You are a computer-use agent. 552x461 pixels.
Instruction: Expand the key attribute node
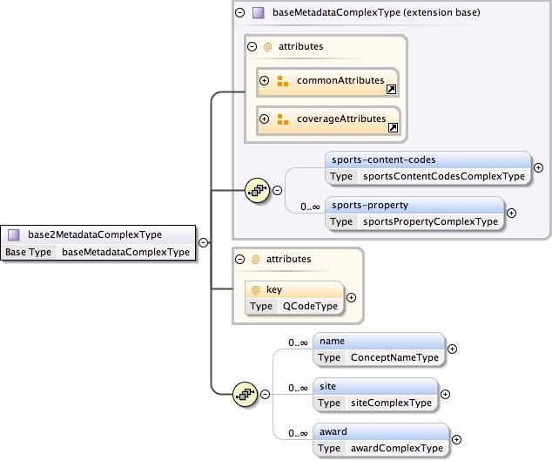pos(351,298)
